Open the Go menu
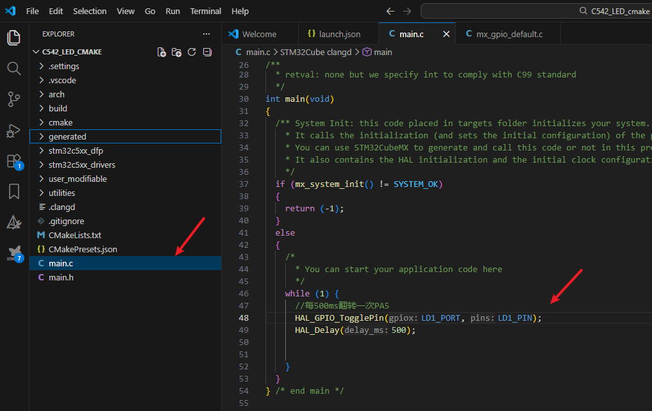652x411 pixels. pyautogui.click(x=150, y=12)
